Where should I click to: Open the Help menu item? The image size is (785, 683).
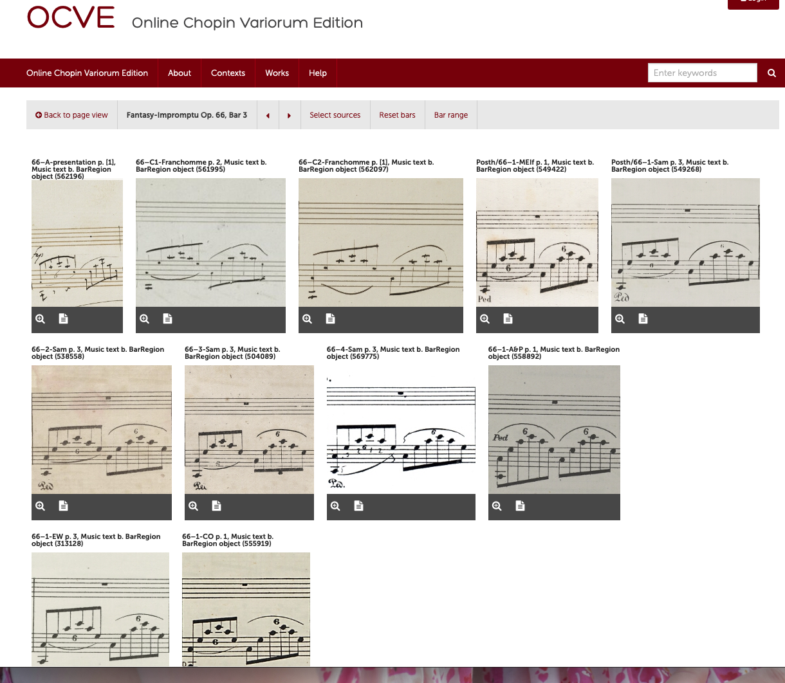point(318,73)
